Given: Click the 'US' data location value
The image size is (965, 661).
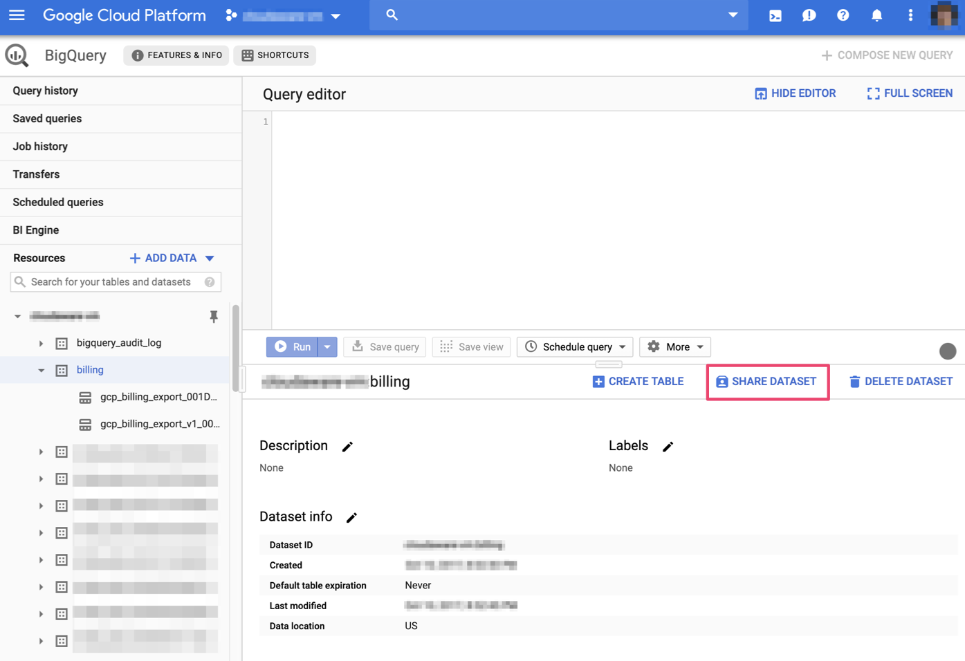Looking at the screenshot, I should [411, 626].
